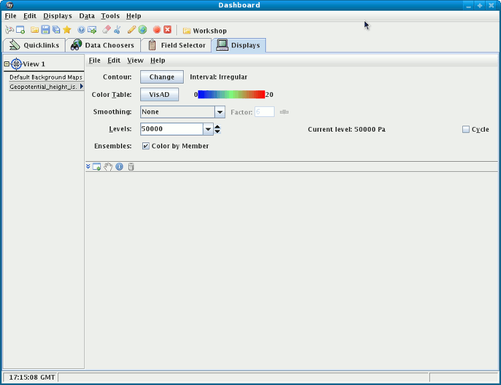
Task: Click the pink eraser icon
Action: pos(106,30)
